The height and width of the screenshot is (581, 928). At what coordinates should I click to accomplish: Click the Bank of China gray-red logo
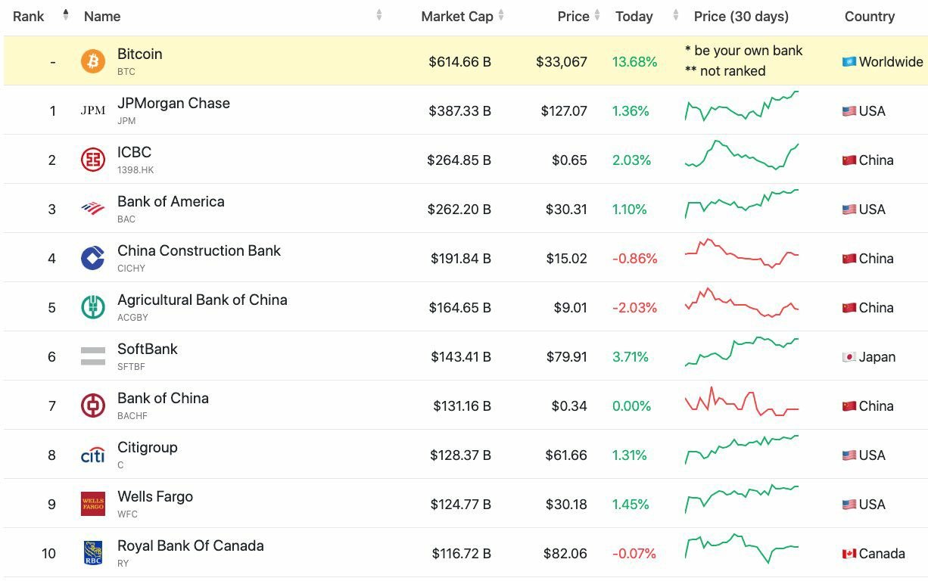[93, 405]
